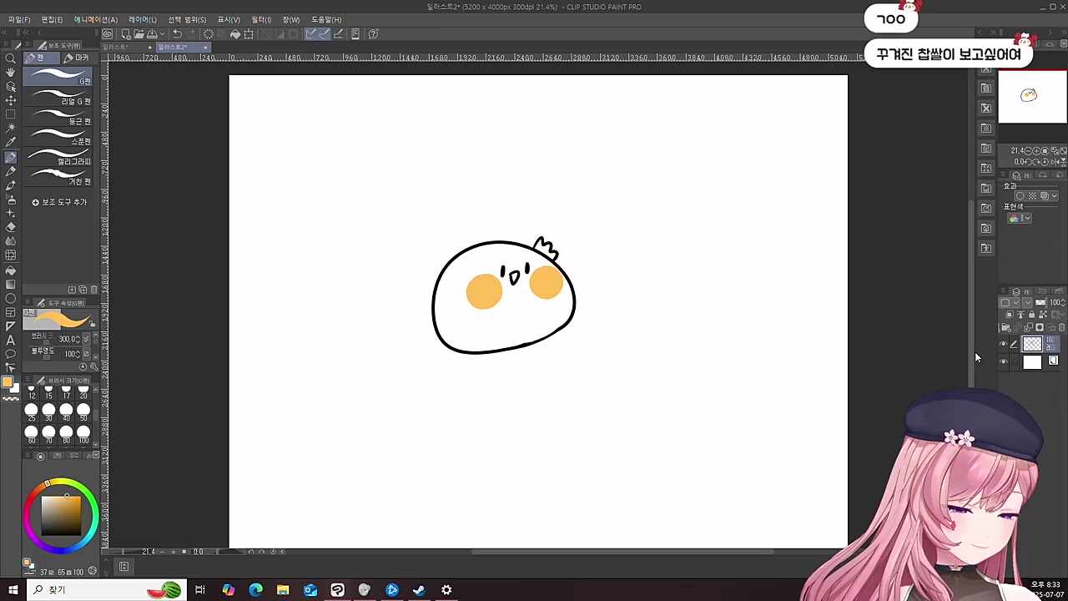Click the Save toolbar icon

coord(152,34)
